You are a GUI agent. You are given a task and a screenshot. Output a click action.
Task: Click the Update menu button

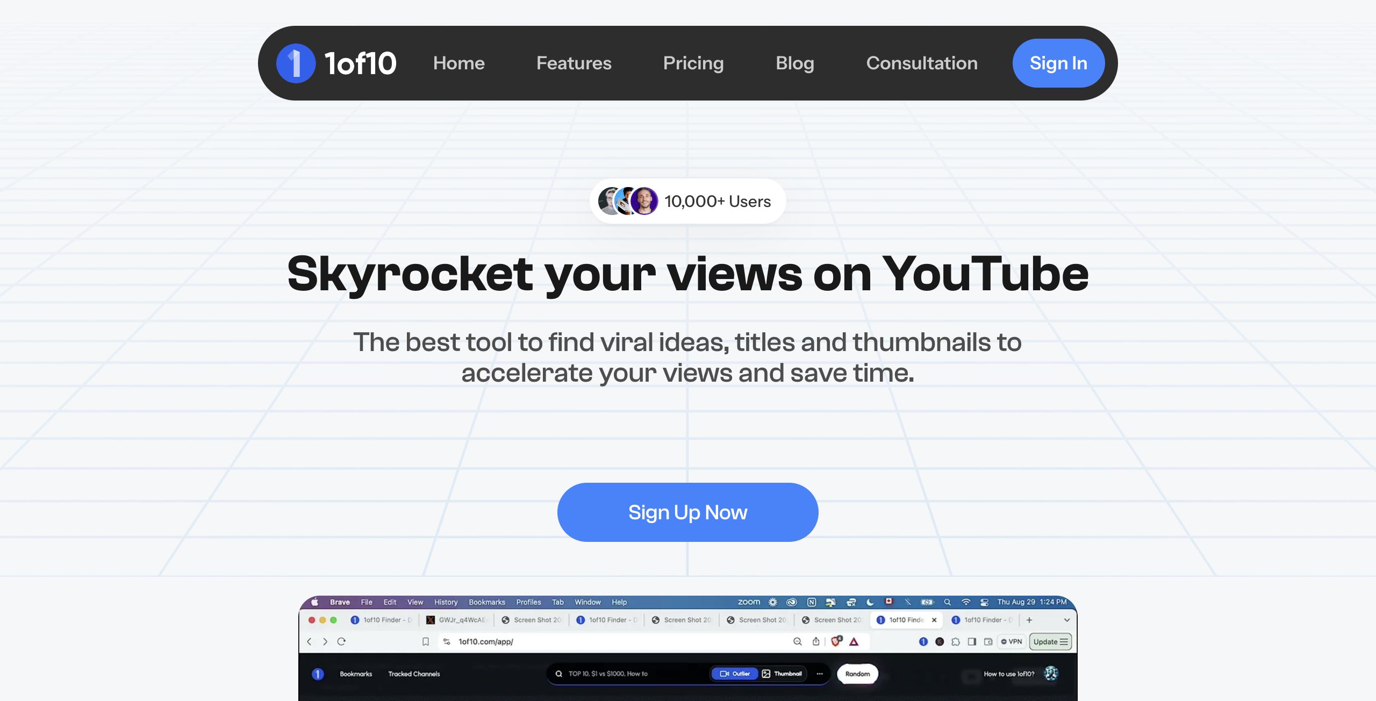tap(1050, 641)
